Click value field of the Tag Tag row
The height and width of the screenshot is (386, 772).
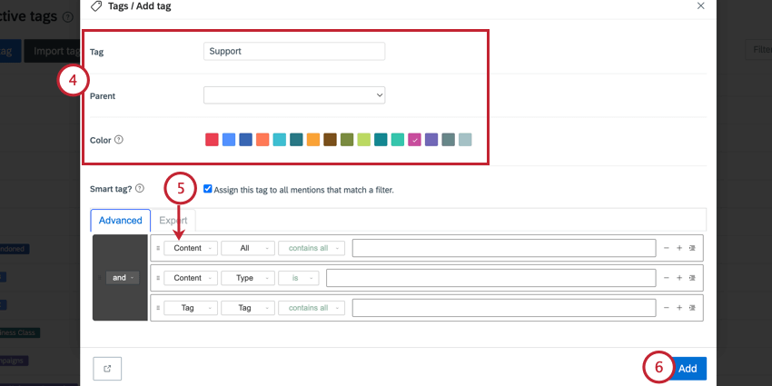[504, 308]
